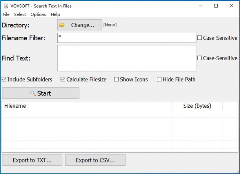240x174 pixels.
Task: Toggle the Include Subfolders checkbox
Action: click(x=4, y=79)
